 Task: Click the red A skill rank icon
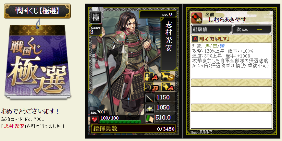(195, 39)
